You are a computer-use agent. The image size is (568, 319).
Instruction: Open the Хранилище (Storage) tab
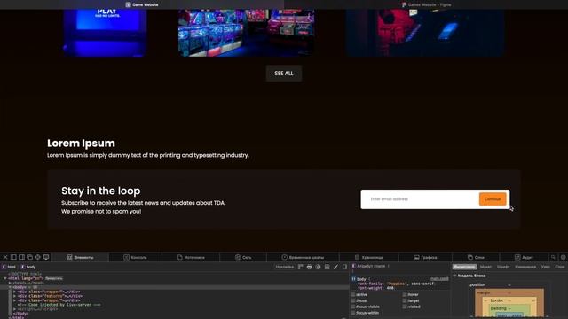coord(369,257)
